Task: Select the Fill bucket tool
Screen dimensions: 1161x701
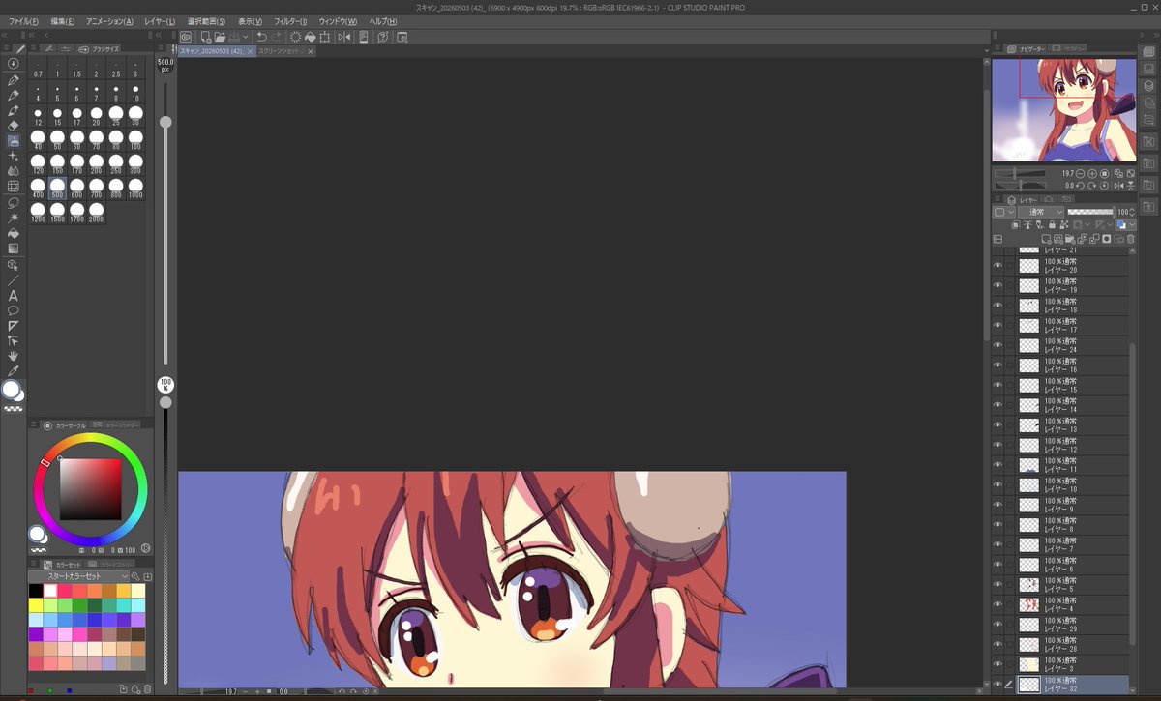Action: pyautogui.click(x=14, y=233)
